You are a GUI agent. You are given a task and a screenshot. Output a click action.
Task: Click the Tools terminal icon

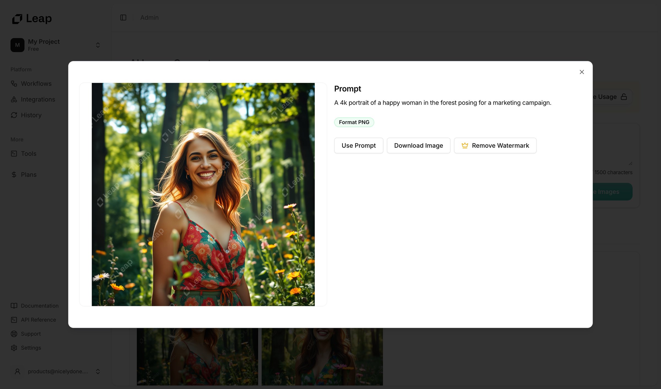tap(14, 154)
